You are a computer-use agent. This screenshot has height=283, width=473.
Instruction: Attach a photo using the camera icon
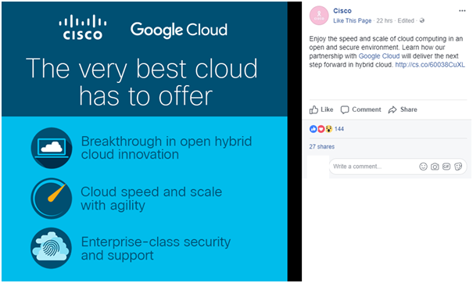point(435,167)
